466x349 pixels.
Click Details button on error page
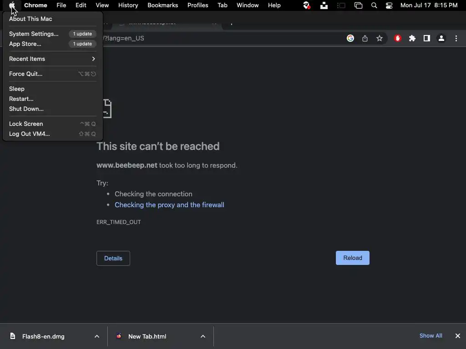[113, 258]
